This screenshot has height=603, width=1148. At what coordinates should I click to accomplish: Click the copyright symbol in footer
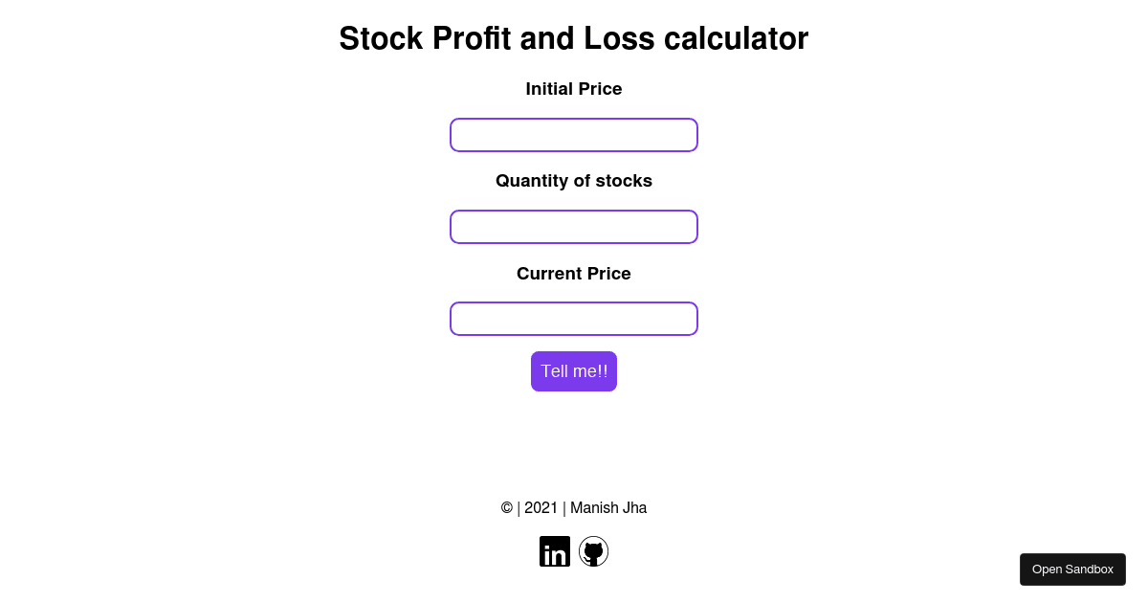(x=507, y=508)
